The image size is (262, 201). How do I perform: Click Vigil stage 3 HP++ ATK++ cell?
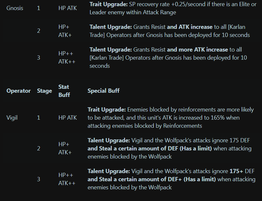[67, 179]
